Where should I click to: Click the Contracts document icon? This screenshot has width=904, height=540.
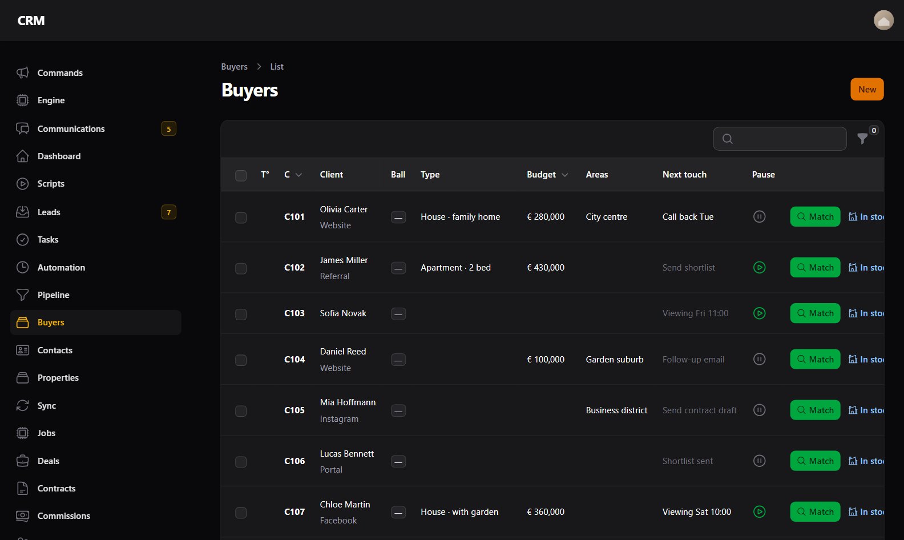click(x=22, y=489)
